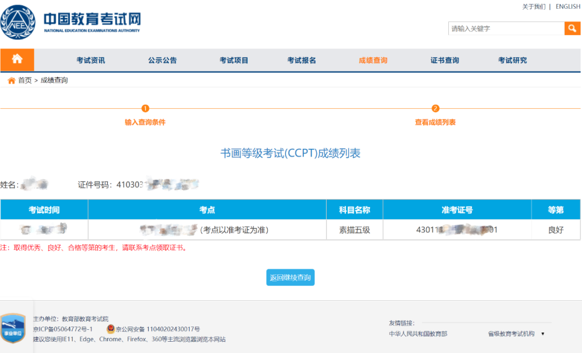Open 考试报名 menu item

tap(301, 60)
